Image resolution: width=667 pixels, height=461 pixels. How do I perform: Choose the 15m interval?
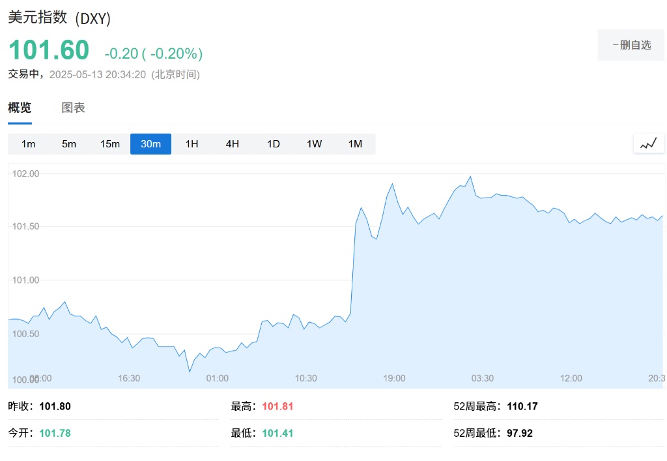pyautogui.click(x=110, y=144)
